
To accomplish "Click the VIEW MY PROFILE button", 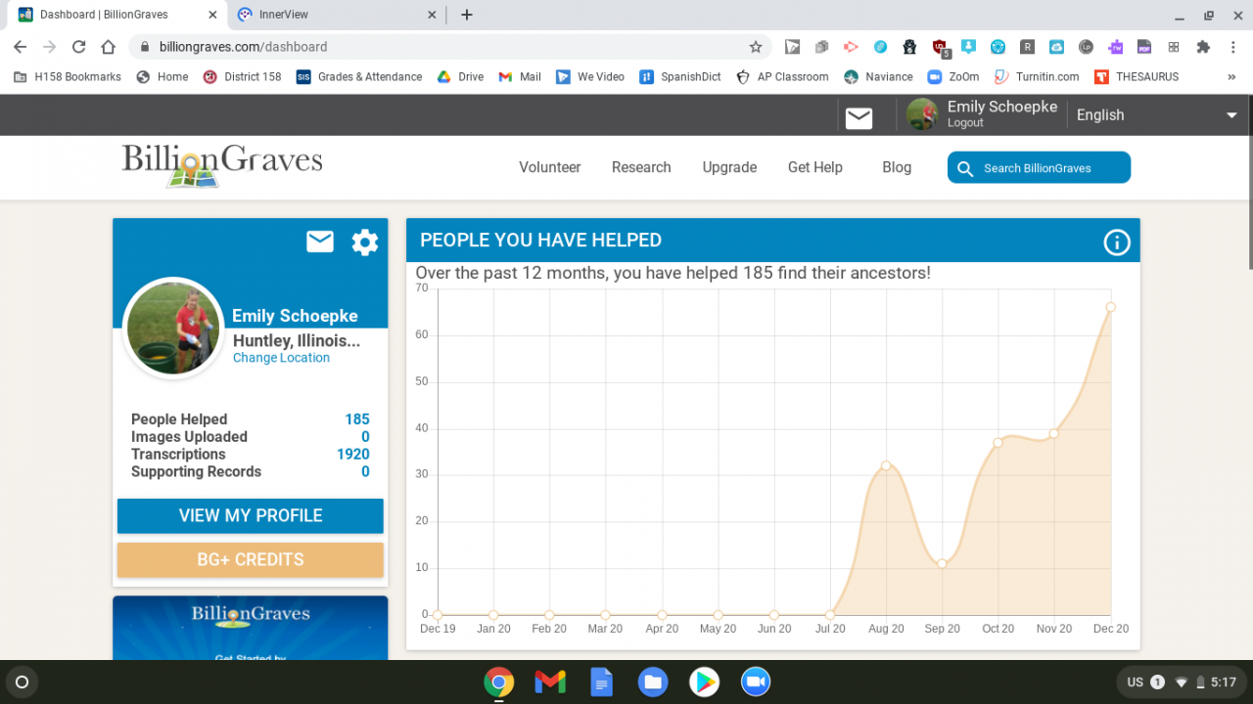I will click(x=251, y=515).
